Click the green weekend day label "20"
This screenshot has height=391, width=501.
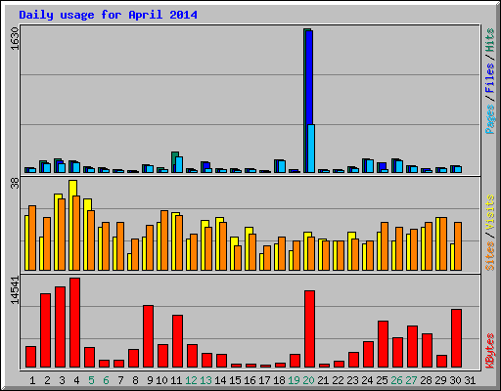click(308, 380)
